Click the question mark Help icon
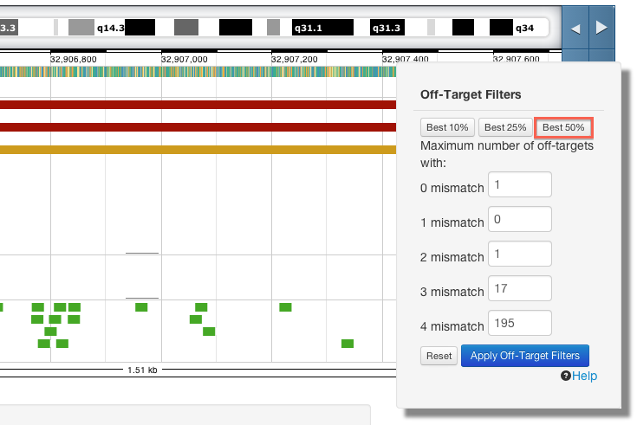Image resolution: width=637 pixels, height=425 pixels. [x=565, y=376]
